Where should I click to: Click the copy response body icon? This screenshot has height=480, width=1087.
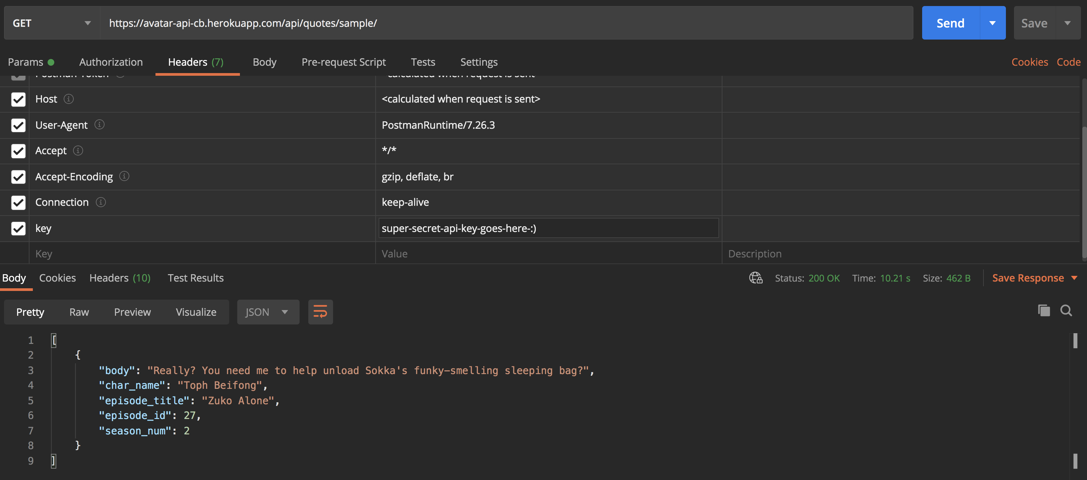(1043, 311)
